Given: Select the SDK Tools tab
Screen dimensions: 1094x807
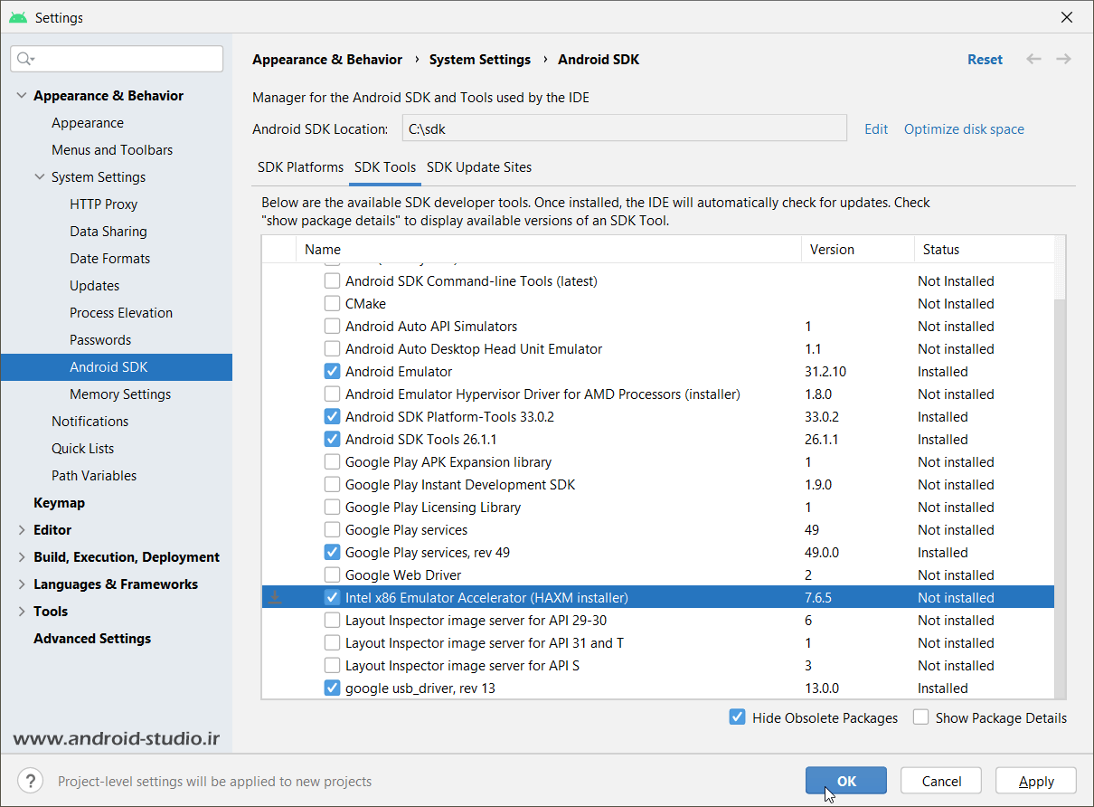Looking at the screenshot, I should 385,167.
